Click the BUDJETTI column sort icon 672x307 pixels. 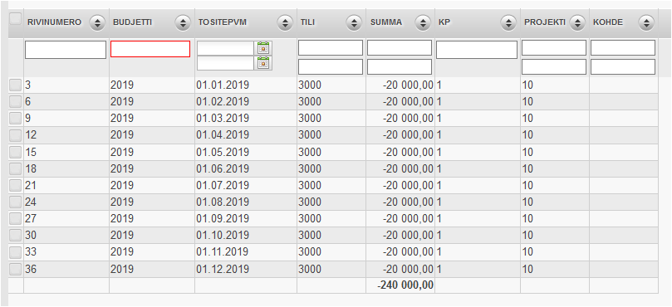click(183, 22)
